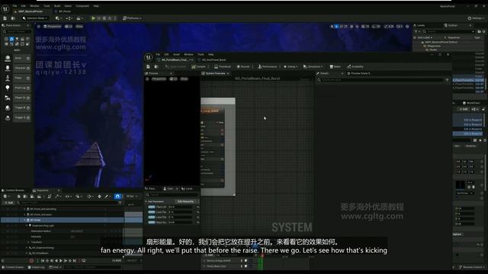Toggle the blue snapping magnet in Sequencer
The image size is (488, 274).
pos(117,196)
